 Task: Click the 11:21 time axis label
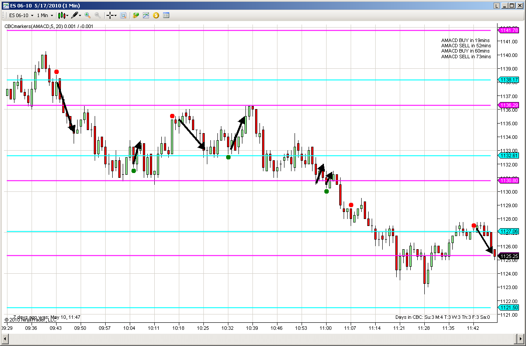coord(399,328)
